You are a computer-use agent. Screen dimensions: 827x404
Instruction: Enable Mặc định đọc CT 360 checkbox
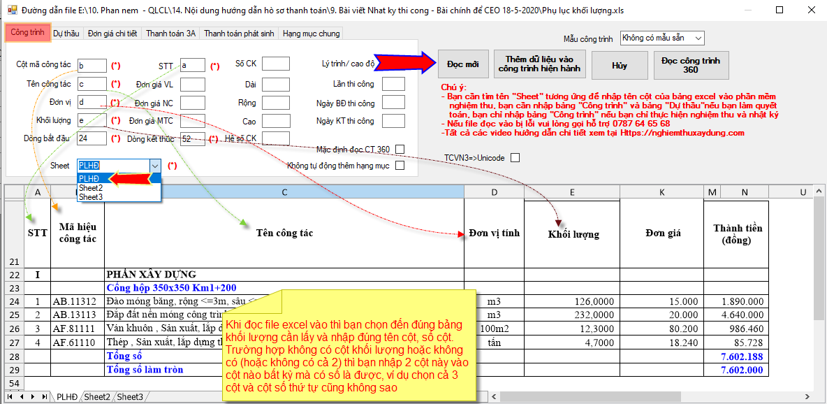point(400,150)
